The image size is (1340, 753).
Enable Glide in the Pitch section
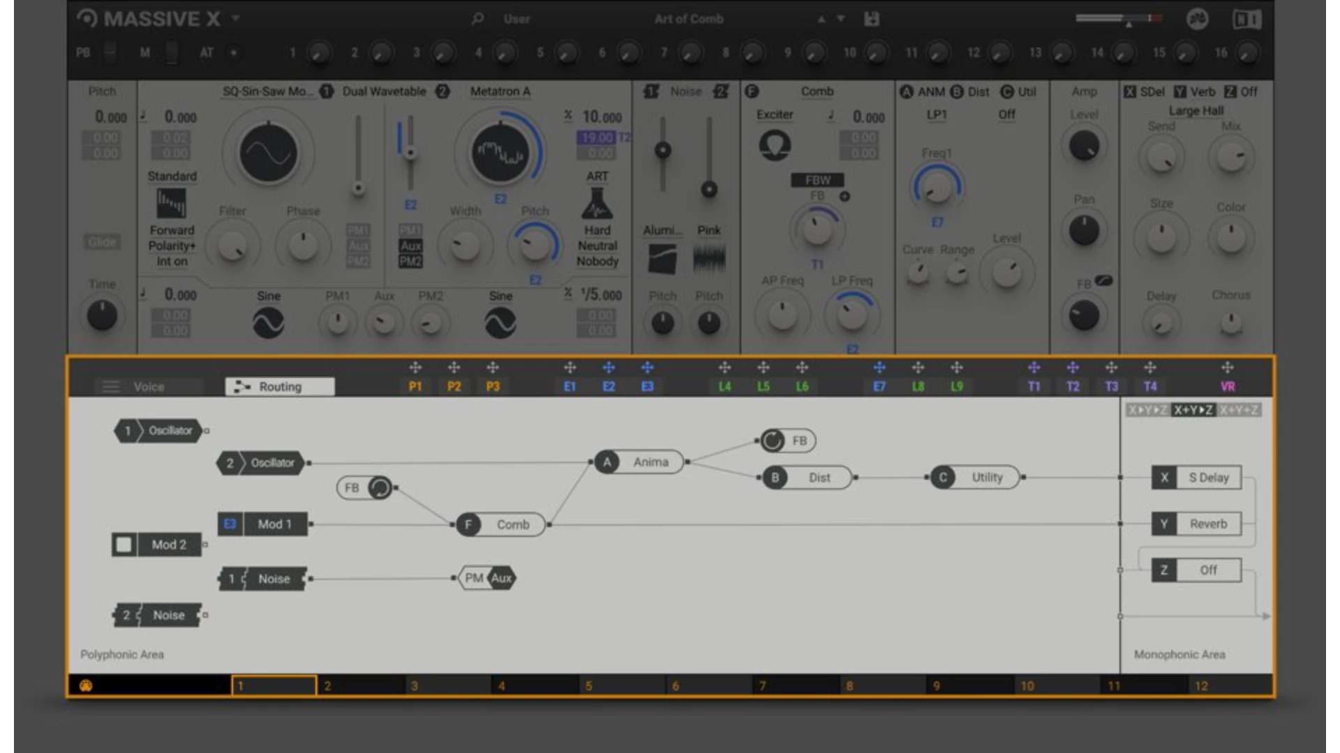pyautogui.click(x=102, y=242)
